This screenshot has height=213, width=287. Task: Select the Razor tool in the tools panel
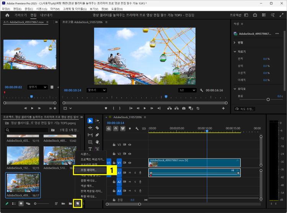point(97,128)
